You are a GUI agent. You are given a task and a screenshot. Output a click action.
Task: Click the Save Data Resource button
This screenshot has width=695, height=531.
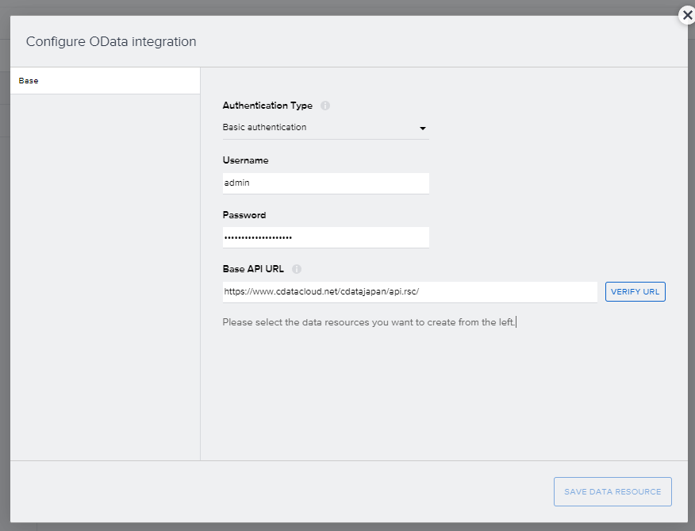pos(612,492)
